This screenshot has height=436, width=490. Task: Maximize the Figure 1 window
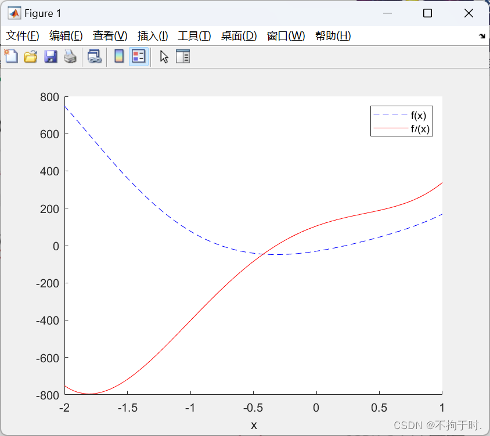[x=427, y=13]
